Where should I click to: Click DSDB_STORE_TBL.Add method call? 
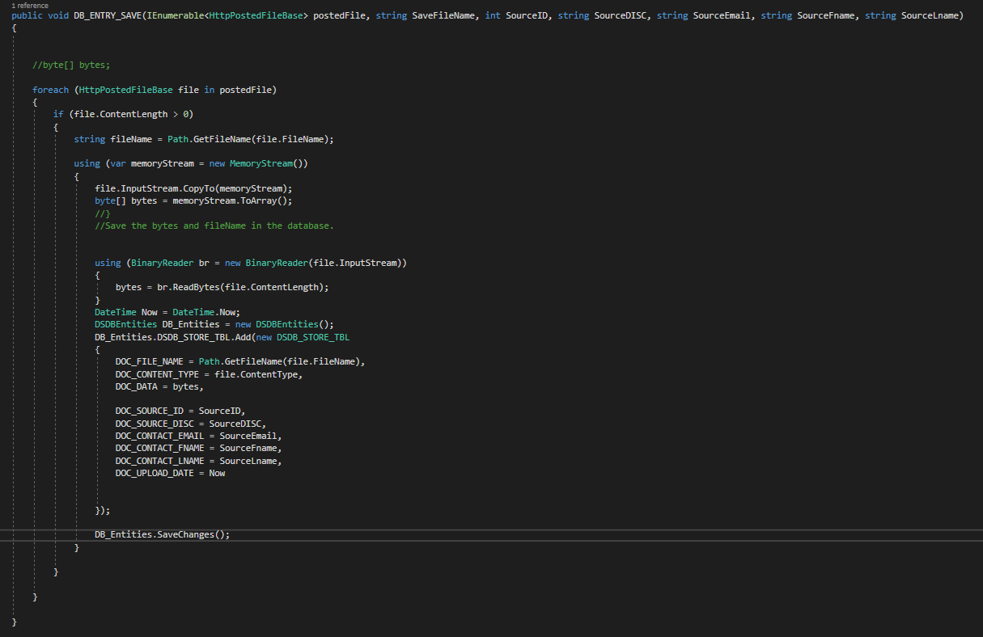click(204, 337)
